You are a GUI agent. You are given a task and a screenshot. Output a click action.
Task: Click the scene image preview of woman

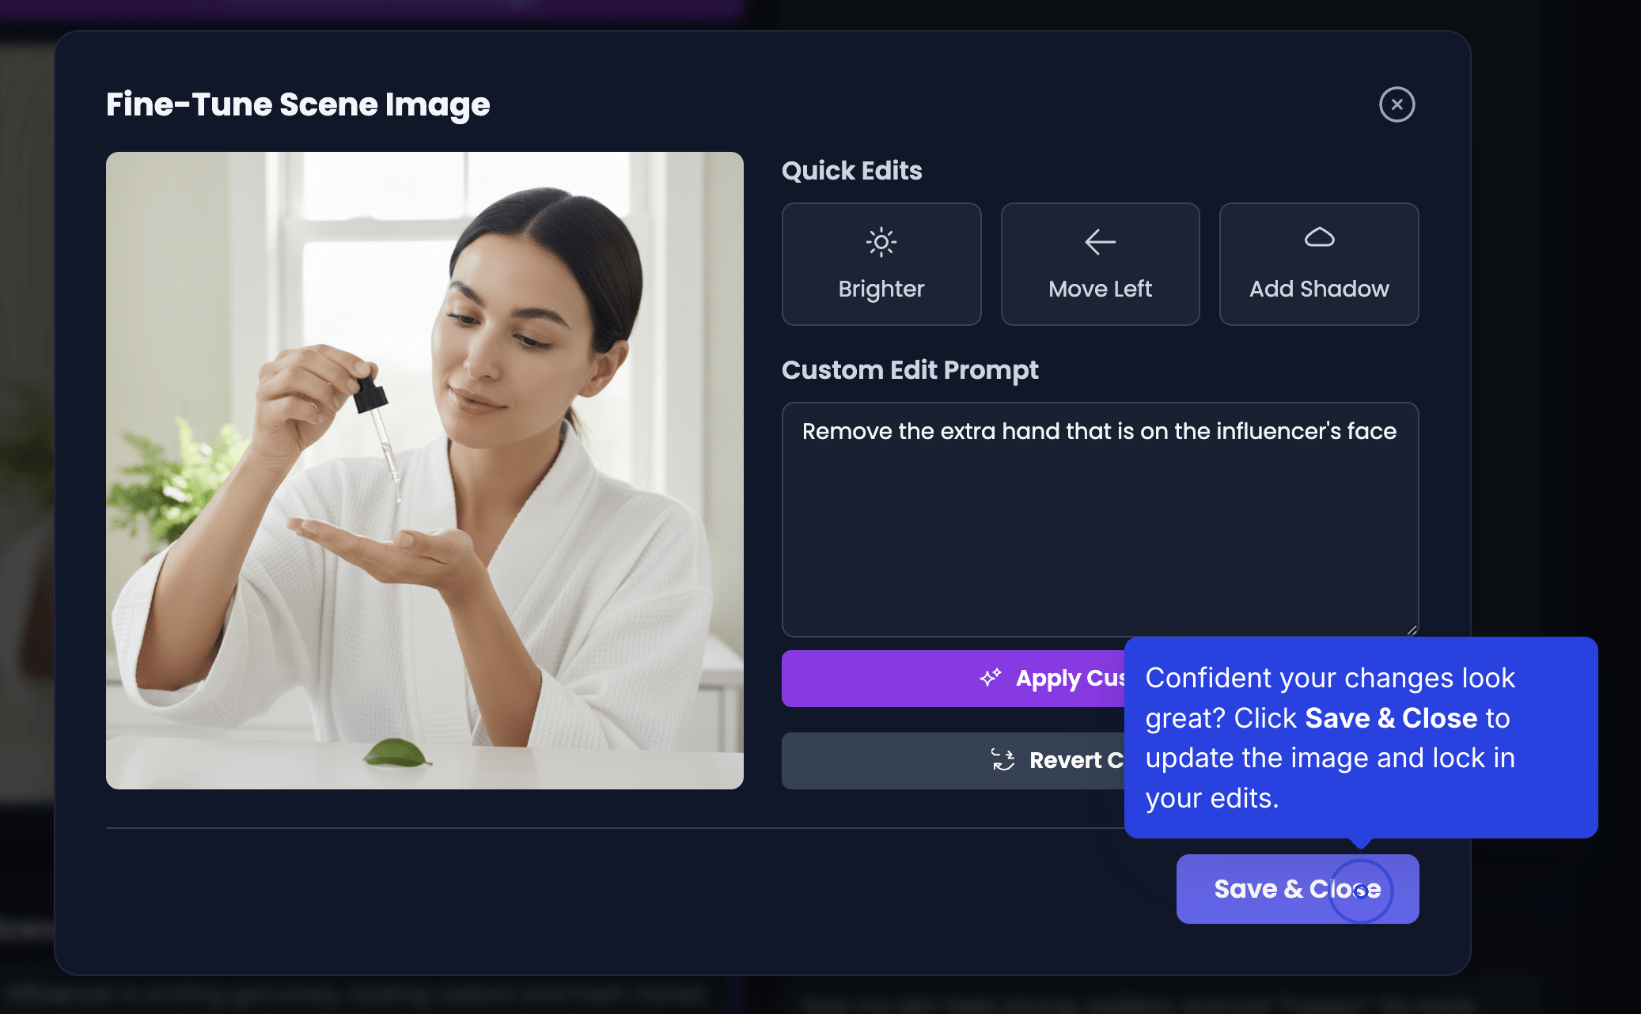click(425, 470)
